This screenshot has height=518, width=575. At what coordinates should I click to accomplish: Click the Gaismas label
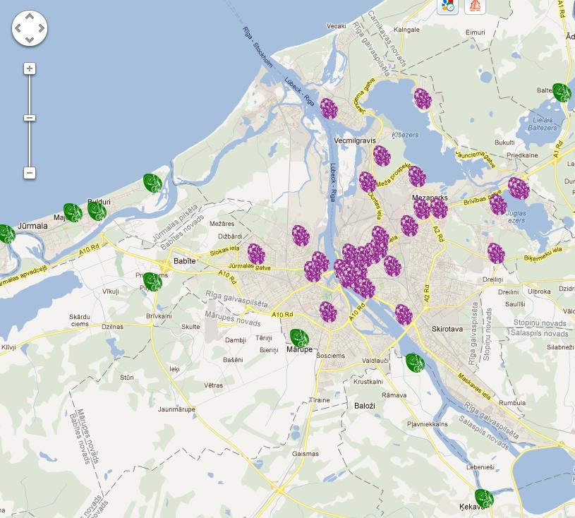305,454
